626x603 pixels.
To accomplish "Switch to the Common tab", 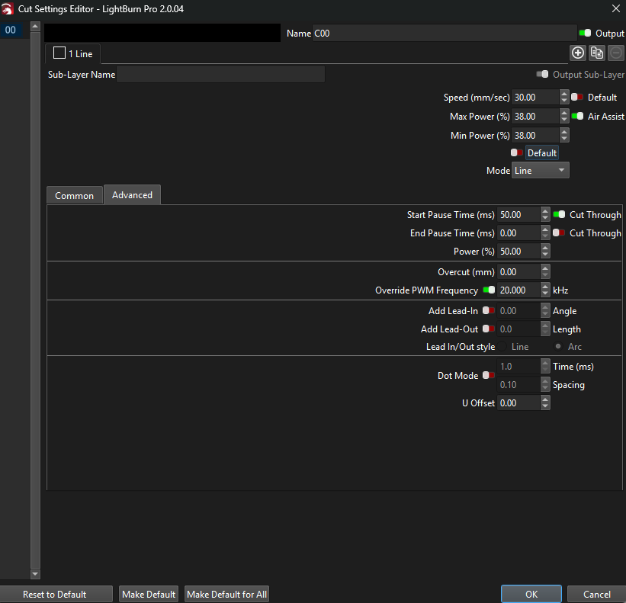I will [74, 196].
